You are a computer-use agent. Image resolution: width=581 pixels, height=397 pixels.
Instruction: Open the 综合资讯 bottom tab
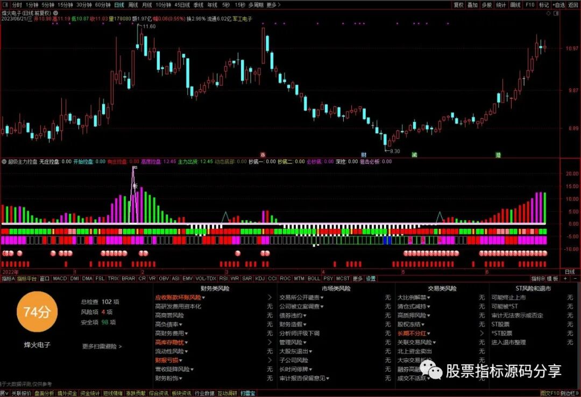pyautogui.click(x=159, y=393)
